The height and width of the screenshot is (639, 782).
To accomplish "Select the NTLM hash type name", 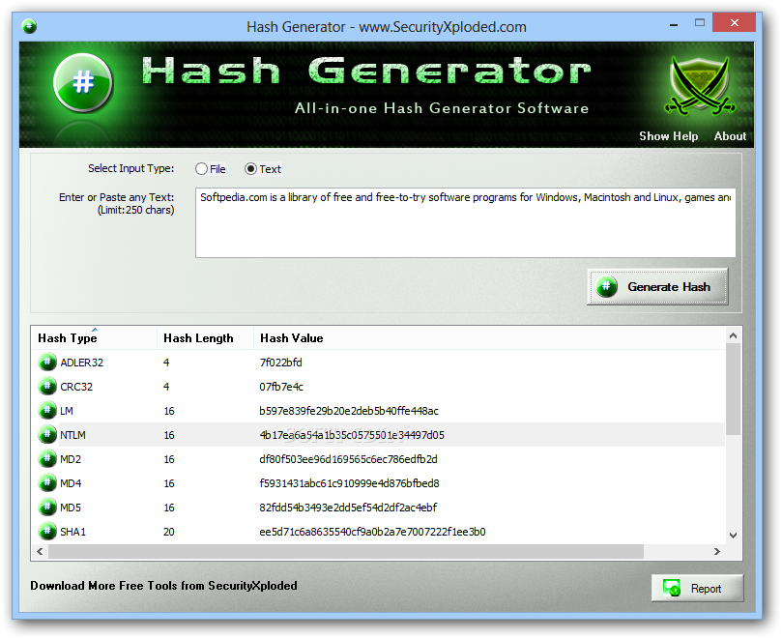I will [x=72, y=435].
